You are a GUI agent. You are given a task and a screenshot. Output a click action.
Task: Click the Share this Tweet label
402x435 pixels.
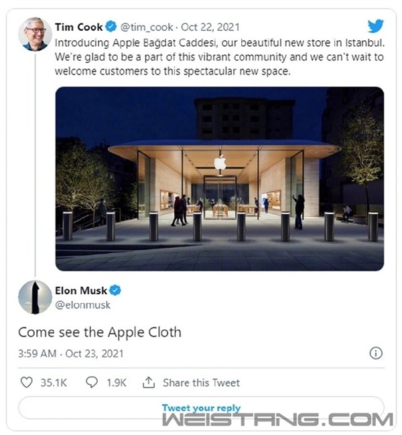point(201,383)
